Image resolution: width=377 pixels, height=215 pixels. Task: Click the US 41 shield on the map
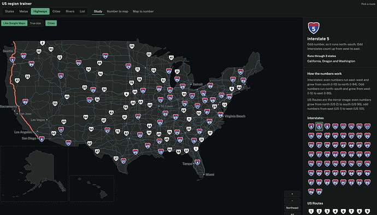click(171, 57)
